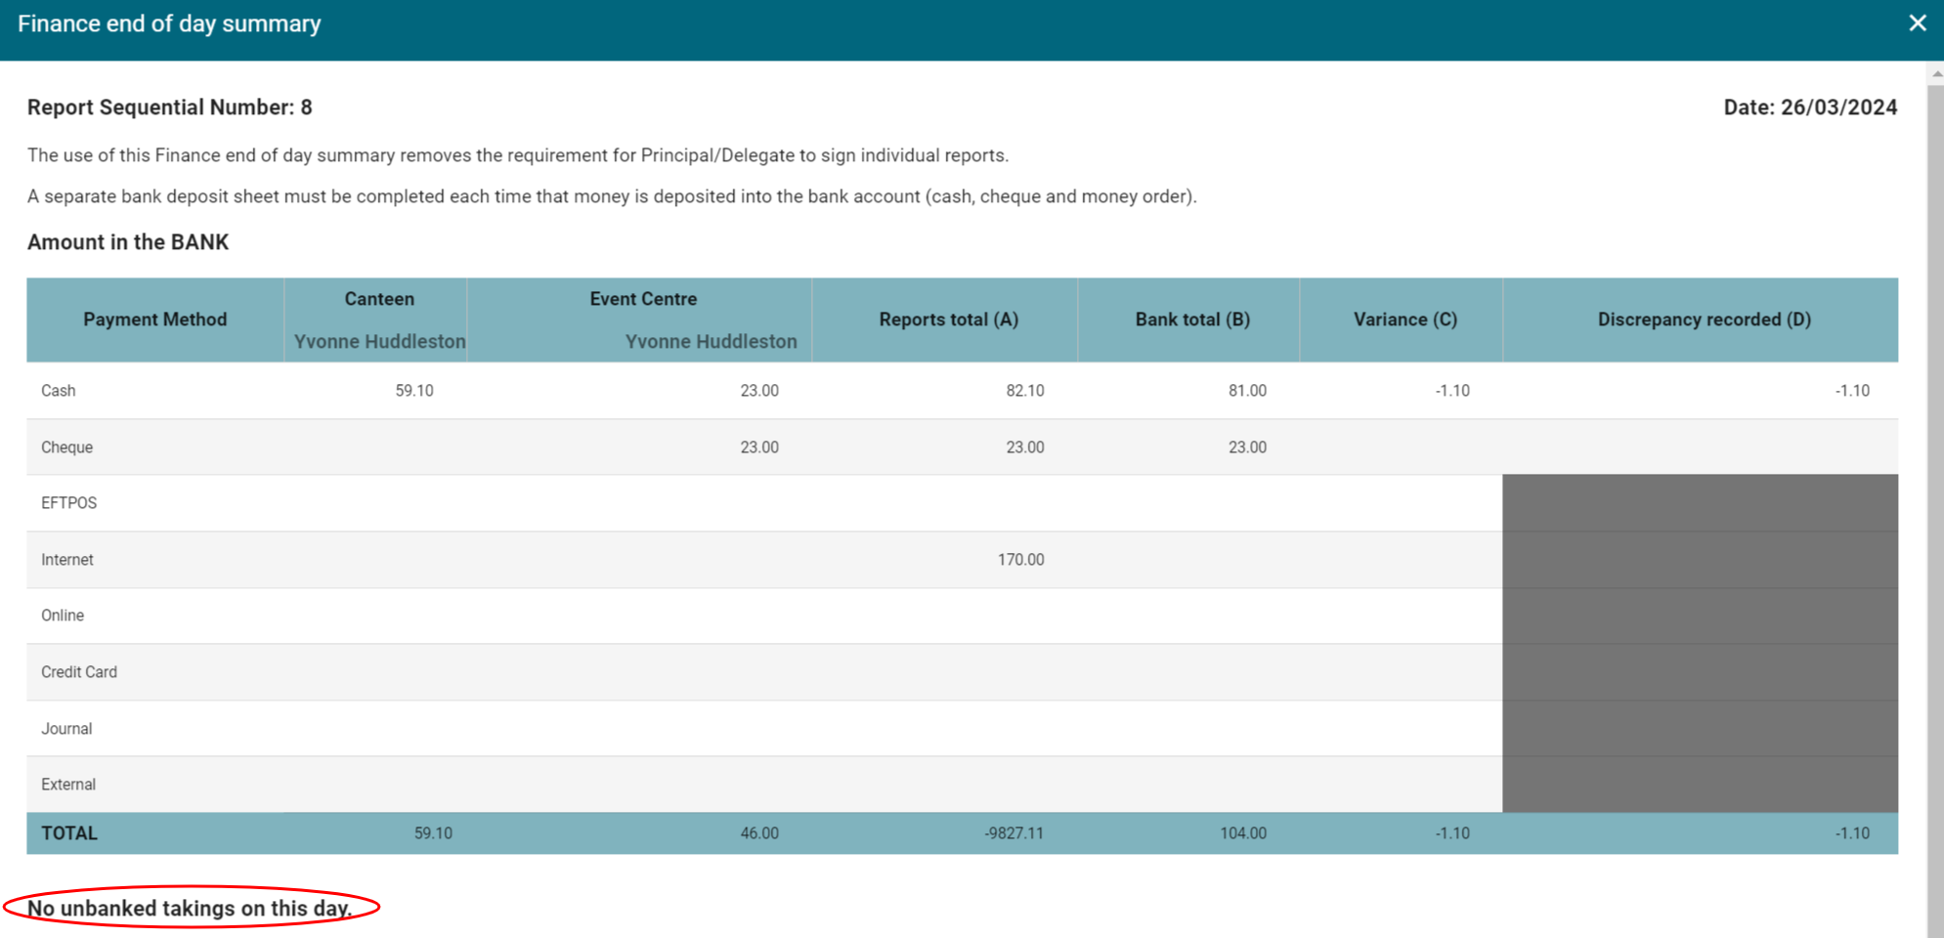The height and width of the screenshot is (938, 1944).
Task: Select the Cash payment method row label
Action: point(59,391)
